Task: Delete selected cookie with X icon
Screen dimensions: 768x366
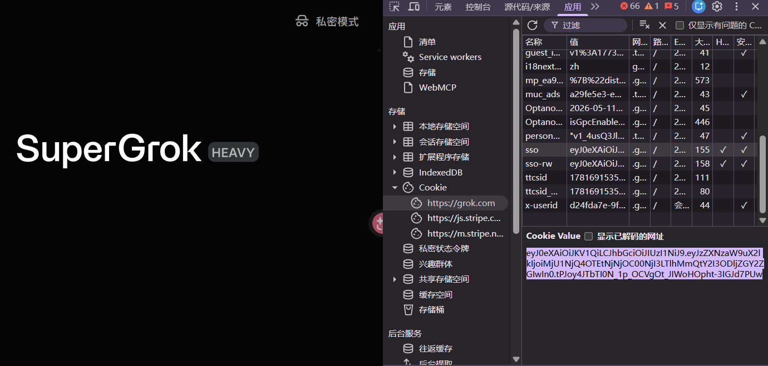Action: coord(662,25)
